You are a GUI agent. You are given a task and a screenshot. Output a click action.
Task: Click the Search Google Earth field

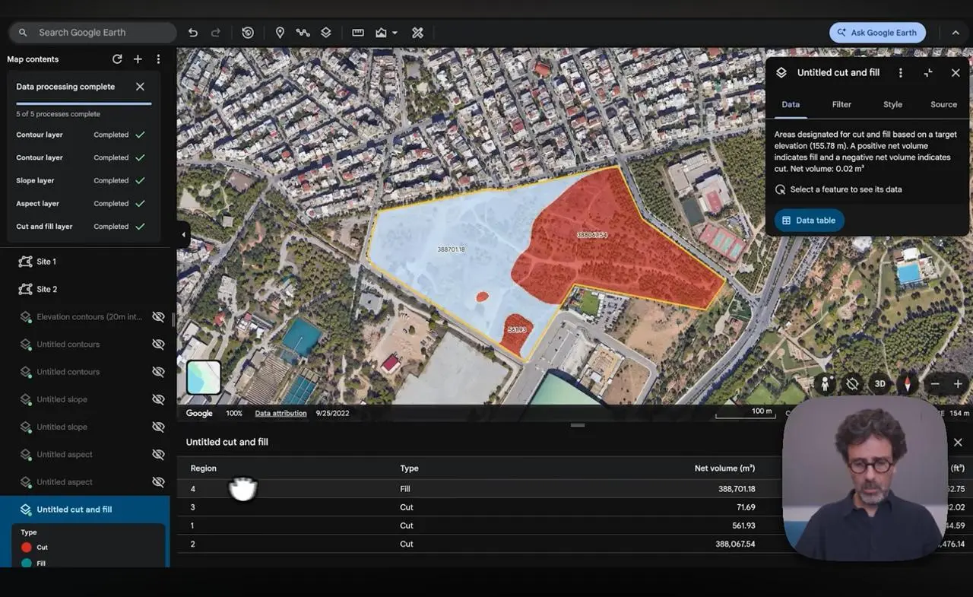(x=93, y=33)
